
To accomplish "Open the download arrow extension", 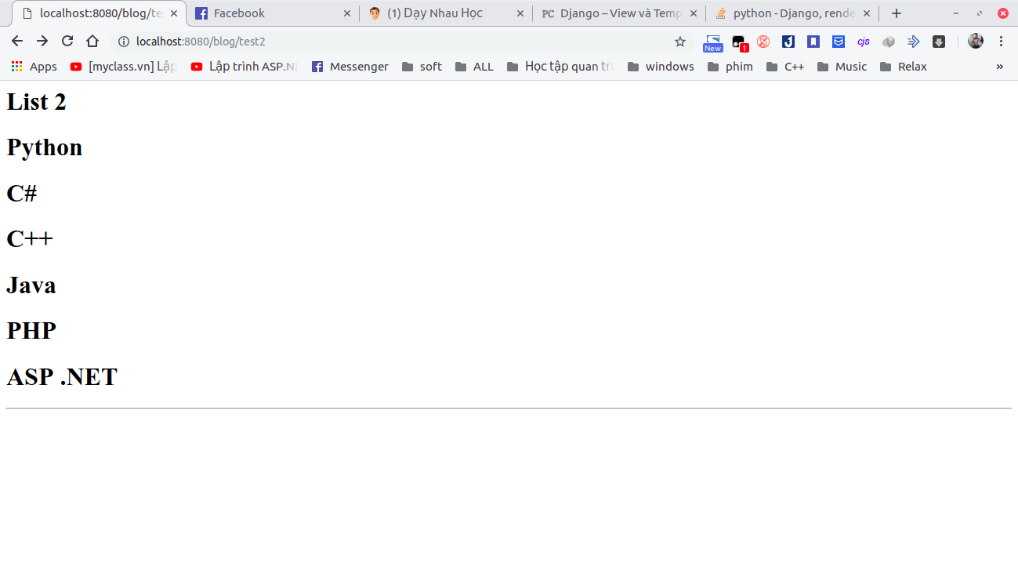I will [938, 42].
